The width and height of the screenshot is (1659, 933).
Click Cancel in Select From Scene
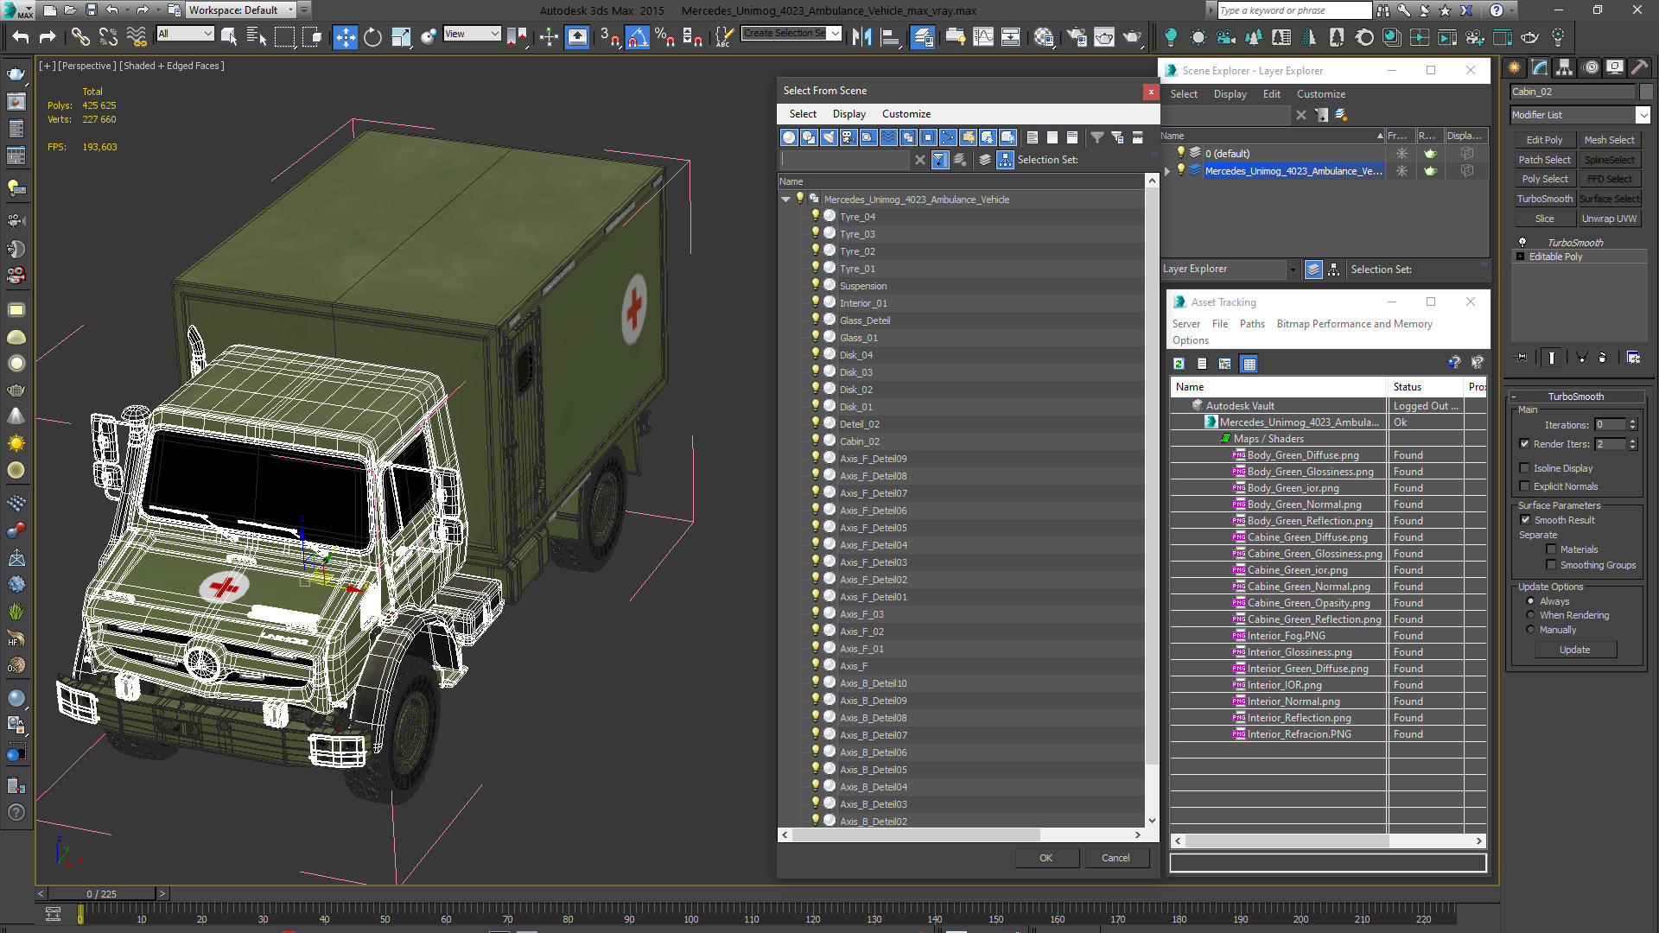point(1116,858)
